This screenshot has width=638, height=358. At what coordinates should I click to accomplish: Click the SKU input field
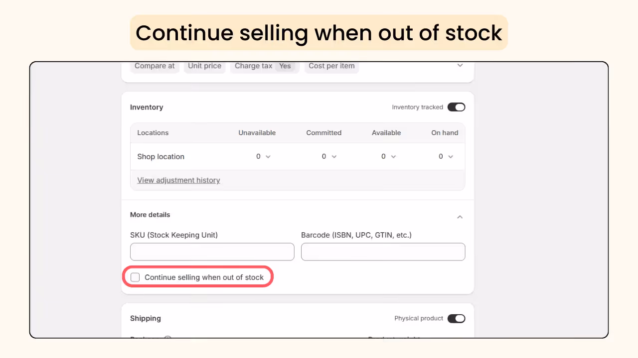click(x=212, y=252)
